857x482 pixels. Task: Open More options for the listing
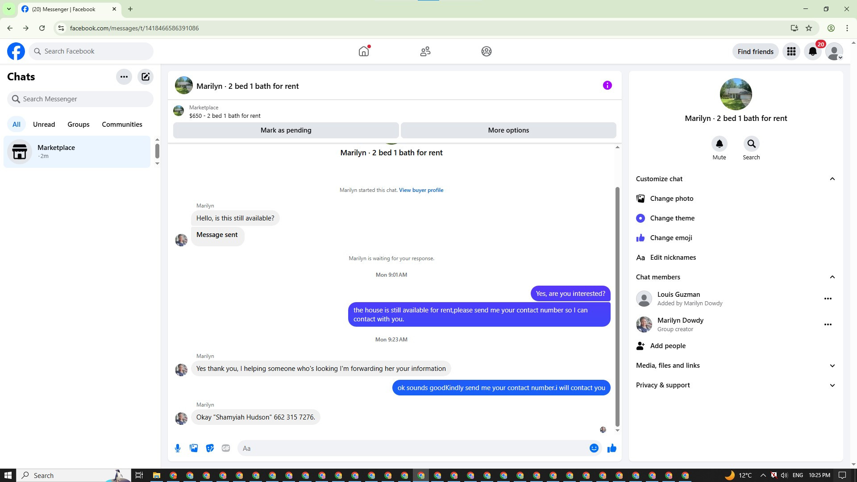pos(508,130)
